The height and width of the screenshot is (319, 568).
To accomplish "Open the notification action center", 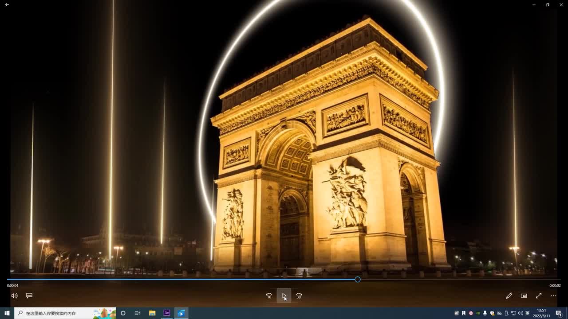I will pyautogui.click(x=559, y=313).
